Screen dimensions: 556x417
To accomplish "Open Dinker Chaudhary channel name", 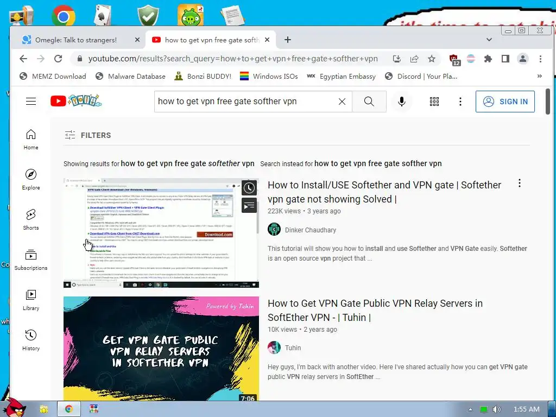I will click(x=311, y=230).
